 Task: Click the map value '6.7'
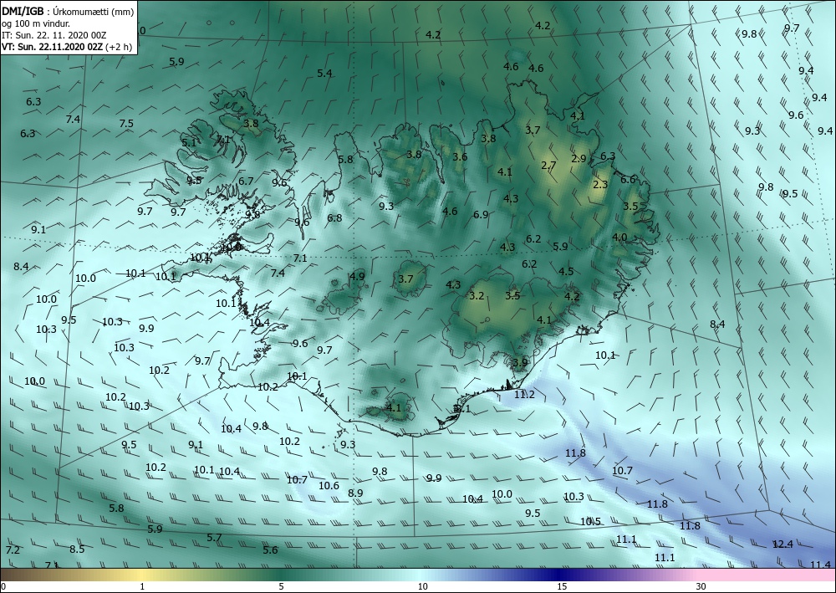coord(246,181)
